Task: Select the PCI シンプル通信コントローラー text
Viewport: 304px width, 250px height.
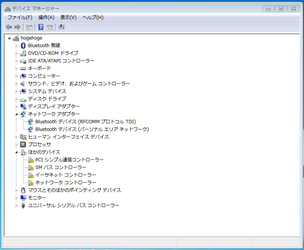Action: (x=69, y=160)
